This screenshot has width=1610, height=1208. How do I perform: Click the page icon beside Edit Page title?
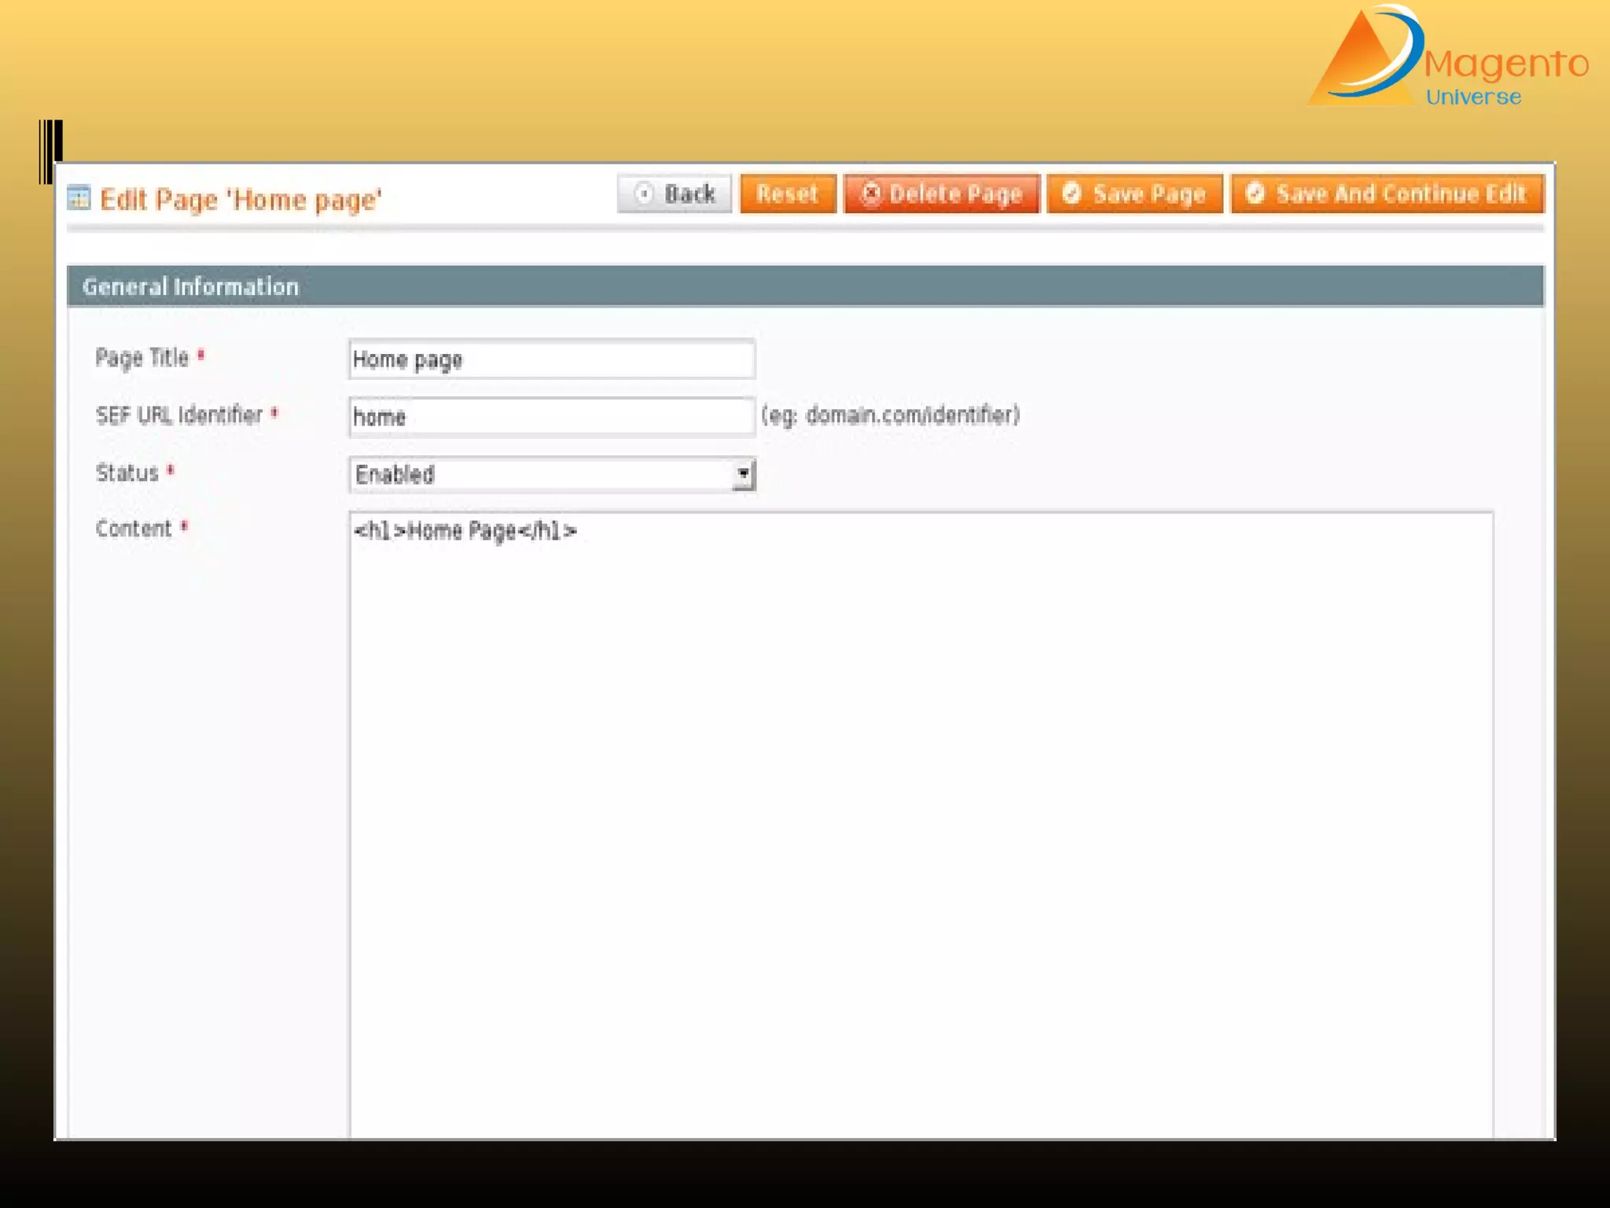pos(79,198)
